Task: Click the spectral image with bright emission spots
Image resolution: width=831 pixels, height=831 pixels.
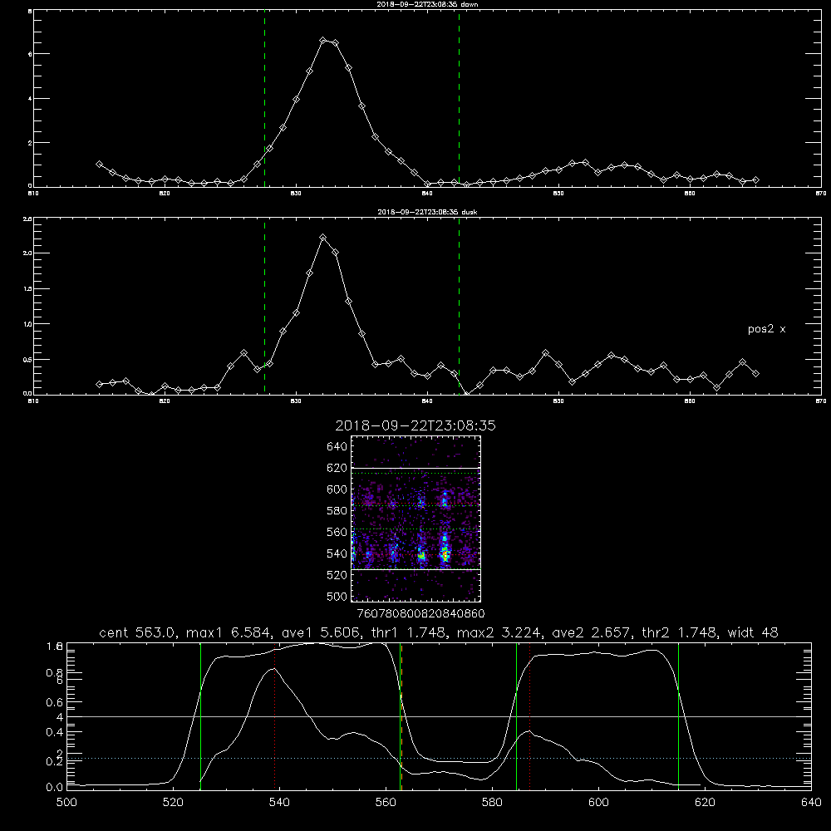Action: point(416,519)
